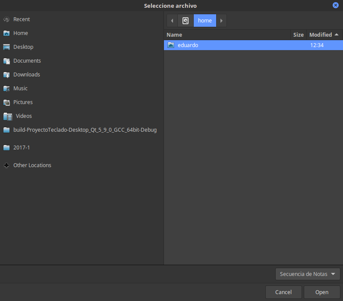Sort files by the Size column
The image size is (343, 301).
coord(299,35)
